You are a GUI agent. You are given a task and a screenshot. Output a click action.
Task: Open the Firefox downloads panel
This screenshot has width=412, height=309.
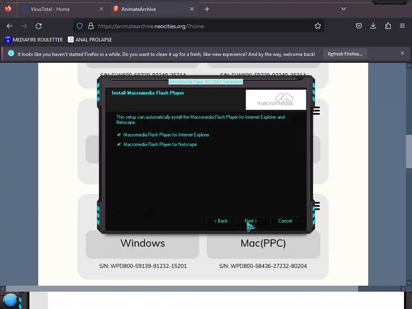pos(373,26)
